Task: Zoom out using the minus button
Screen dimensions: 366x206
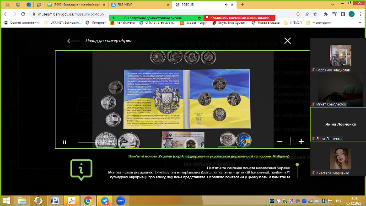Action: [x=280, y=141]
